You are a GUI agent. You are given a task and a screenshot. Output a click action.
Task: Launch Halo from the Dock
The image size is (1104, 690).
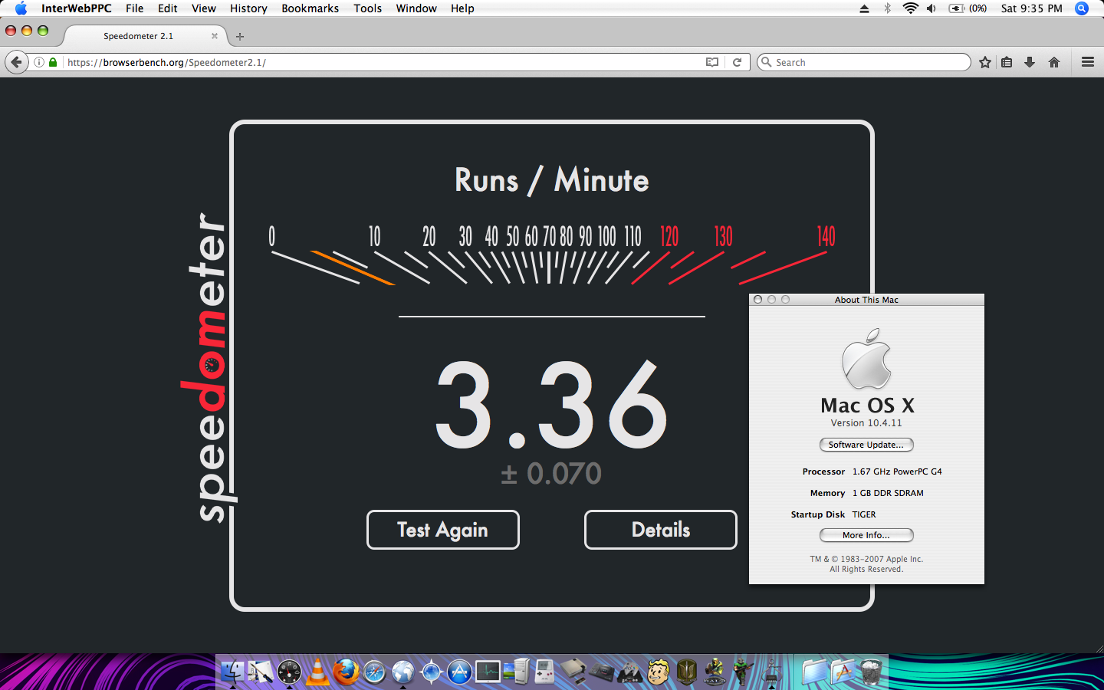click(715, 672)
